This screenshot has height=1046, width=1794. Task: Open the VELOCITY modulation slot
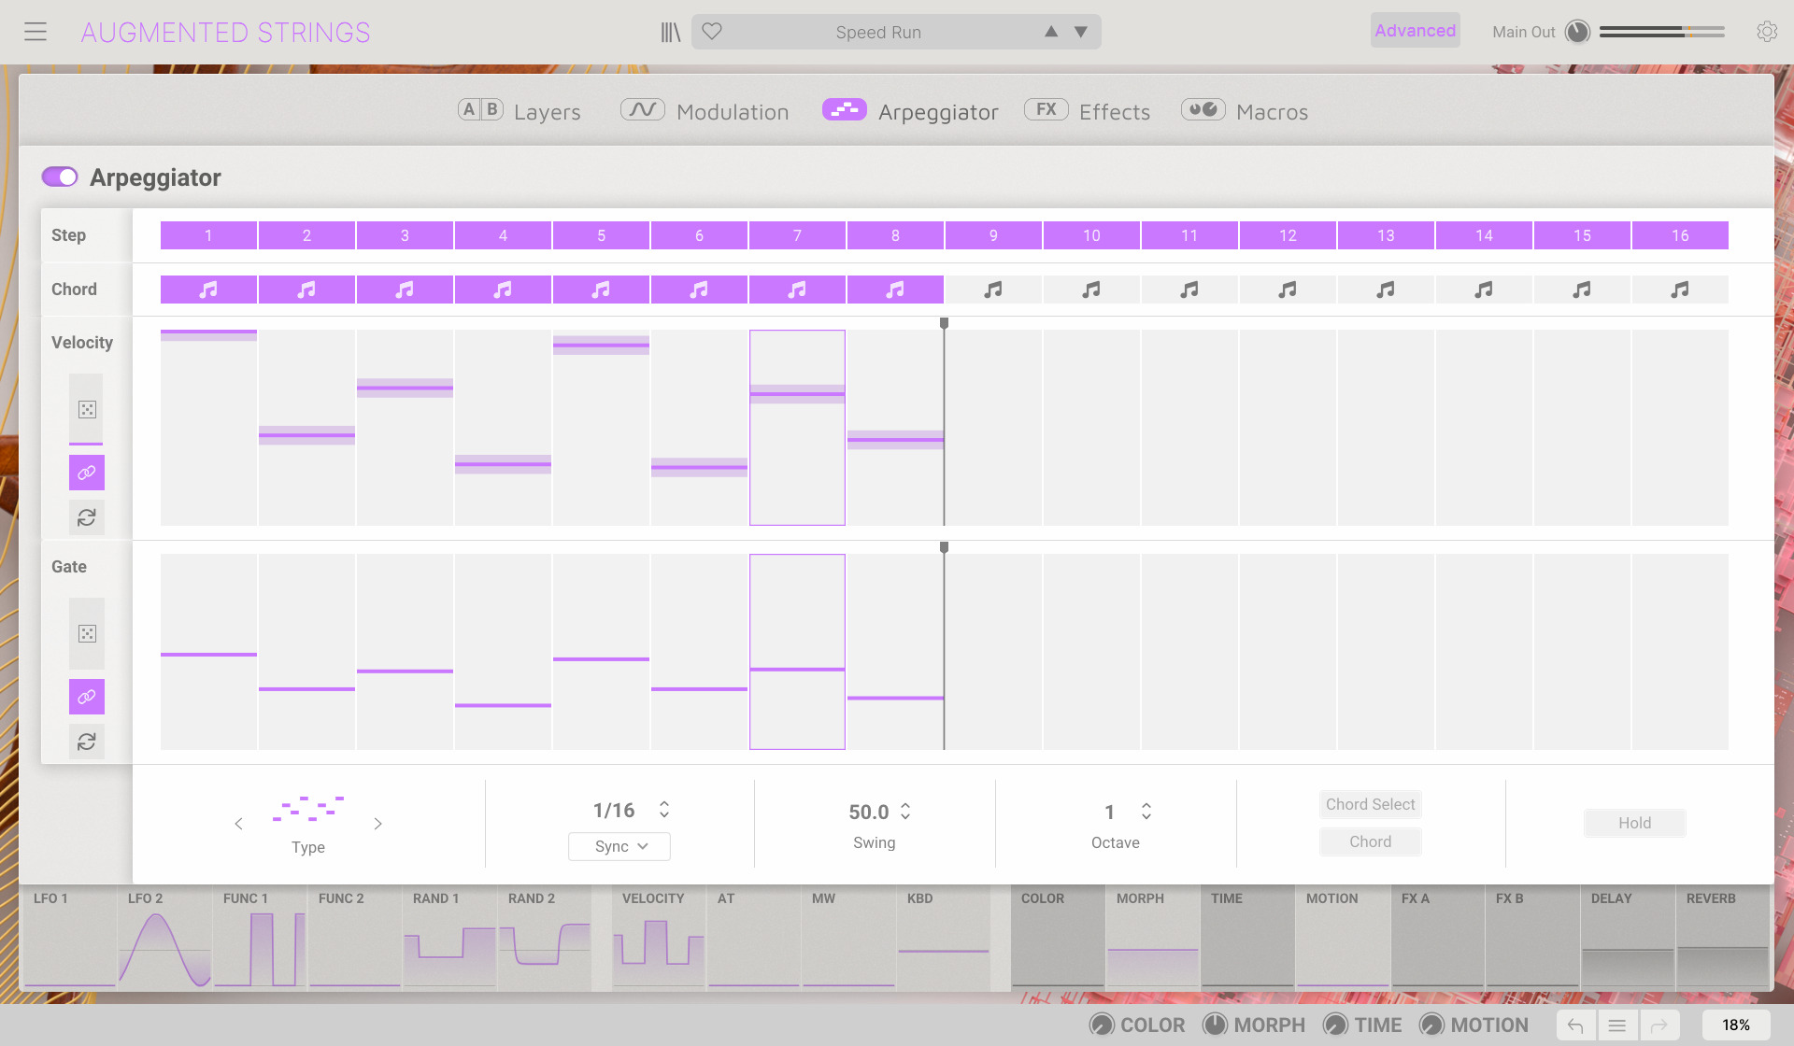[659, 938]
